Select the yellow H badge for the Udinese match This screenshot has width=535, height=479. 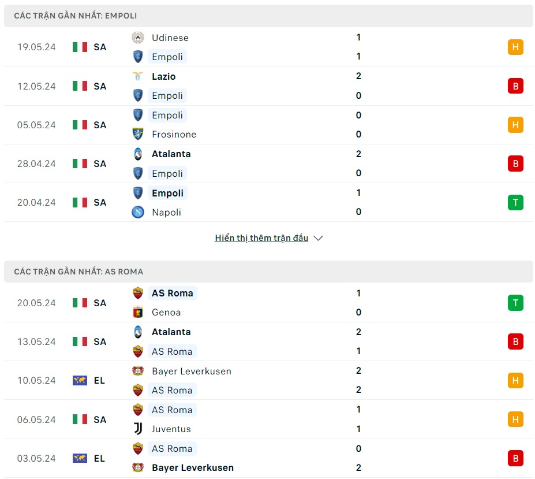tap(515, 47)
